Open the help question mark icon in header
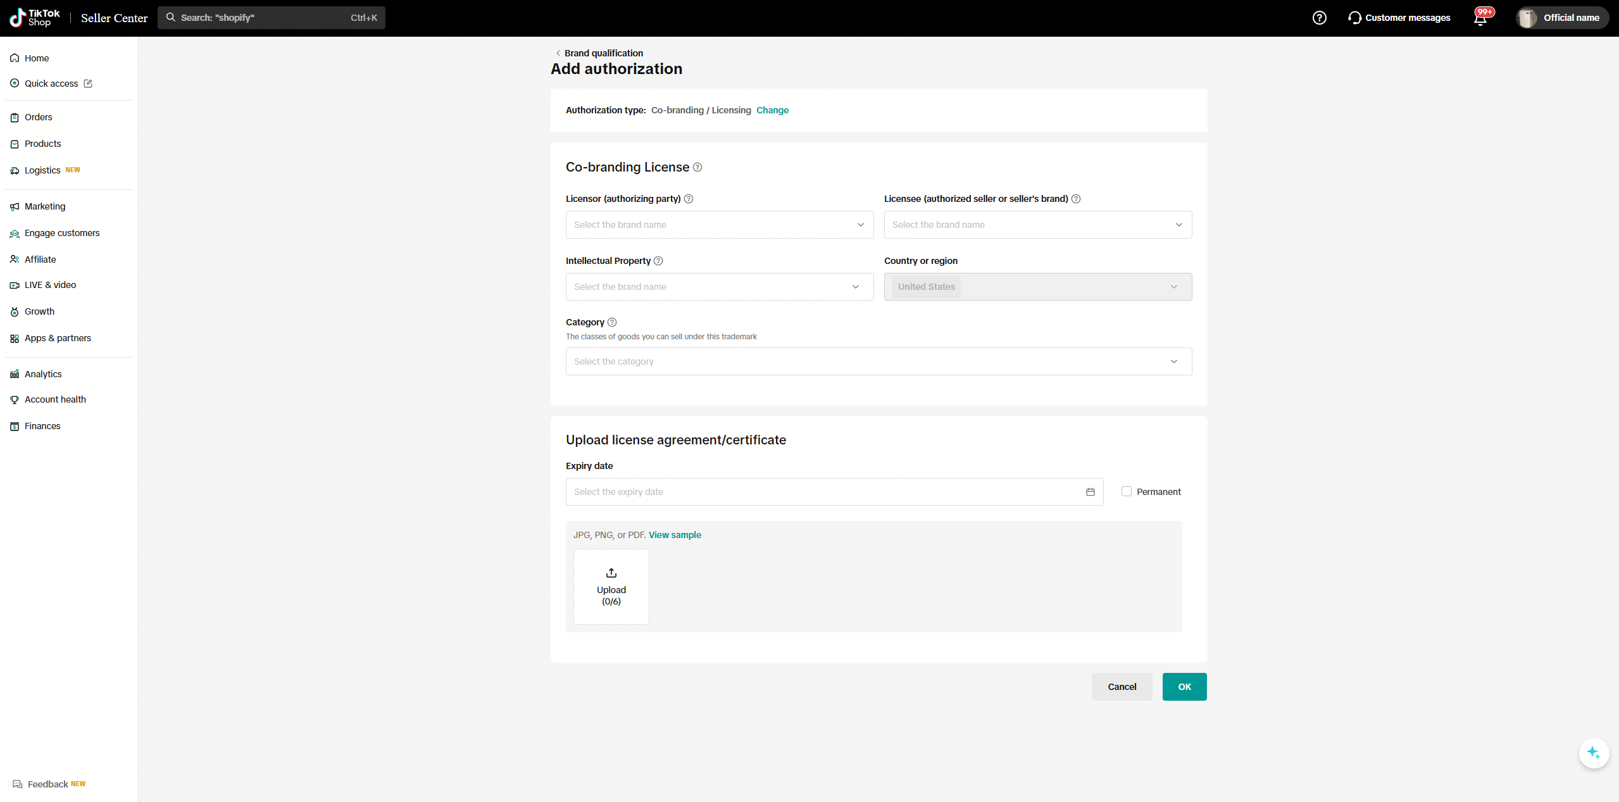 click(x=1319, y=18)
